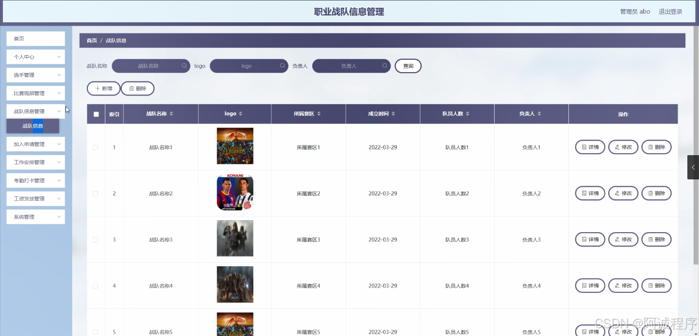Expand the 工资发放管理 sidebar menu
The height and width of the screenshot is (336, 699).
pyautogui.click(x=35, y=199)
